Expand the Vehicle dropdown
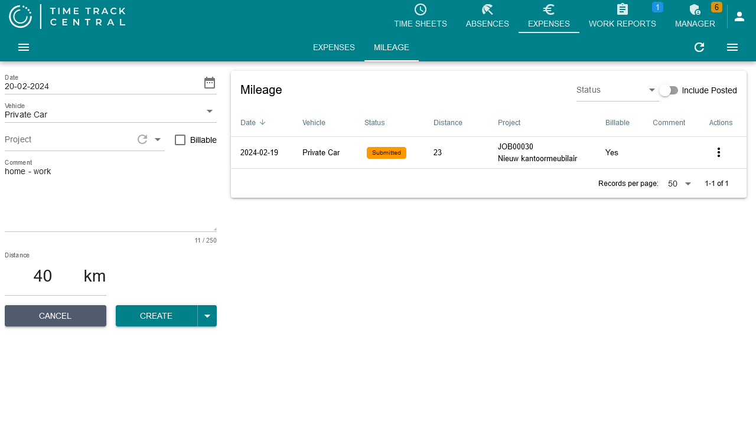The height and width of the screenshot is (425, 756). pos(210,111)
